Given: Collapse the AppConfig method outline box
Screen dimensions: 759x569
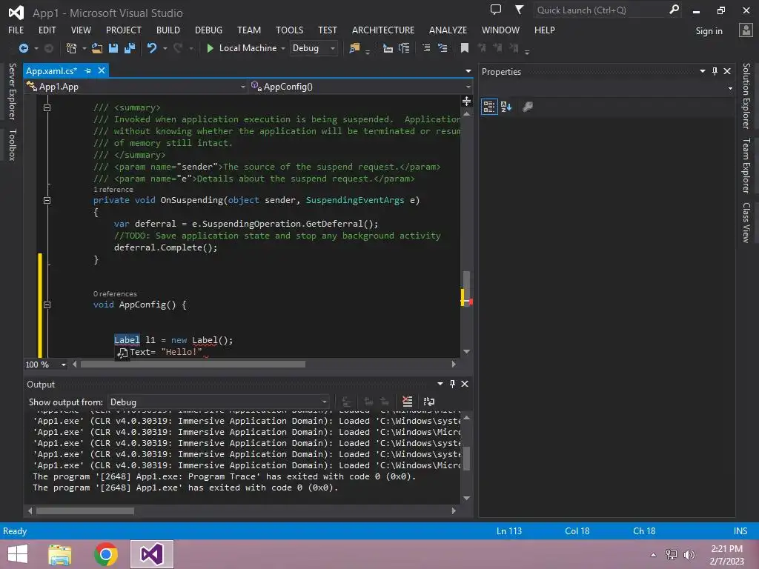Looking at the screenshot, I should tap(47, 305).
